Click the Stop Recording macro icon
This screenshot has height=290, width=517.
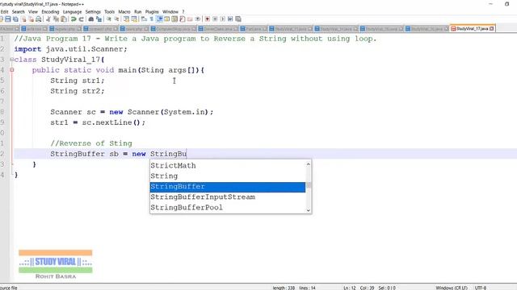[215, 19]
